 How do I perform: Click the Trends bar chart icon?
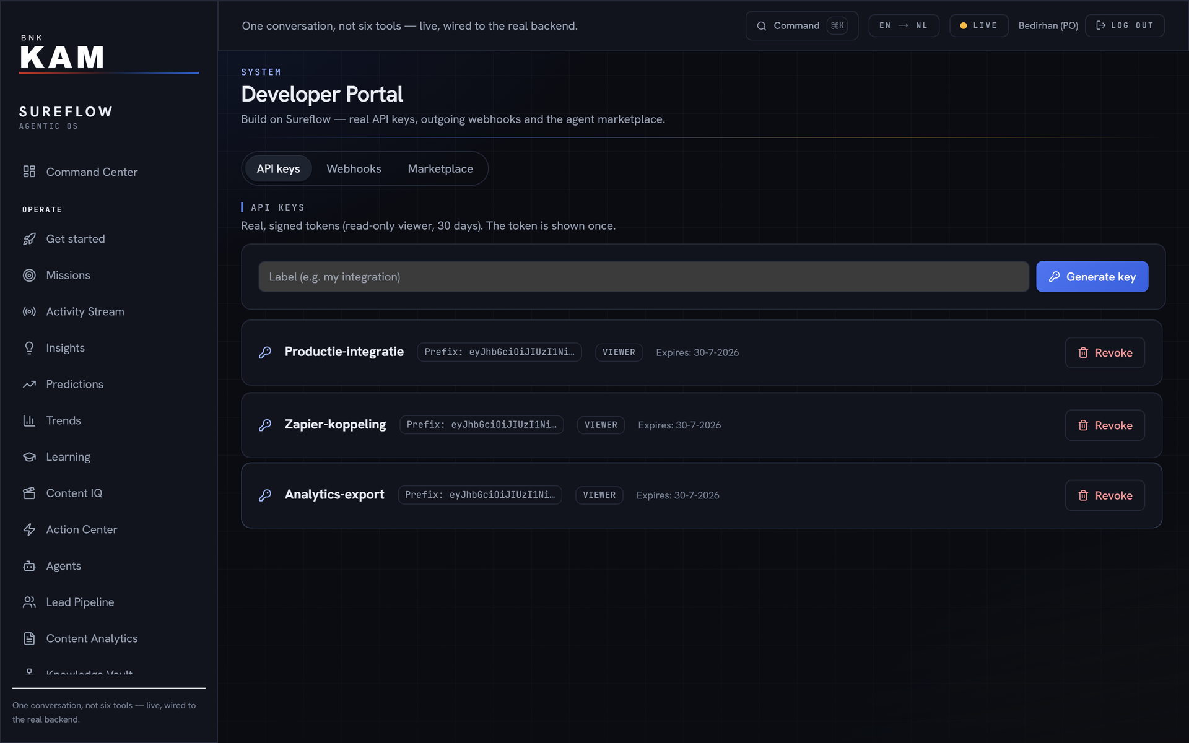click(29, 420)
